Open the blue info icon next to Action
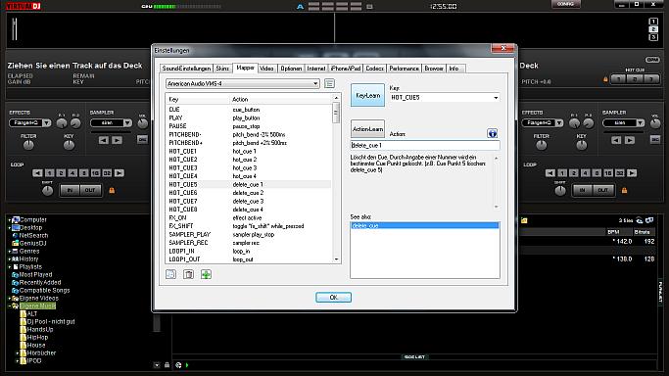Image resolution: width=669 pixels, height=376 pixels. point(493,133)
